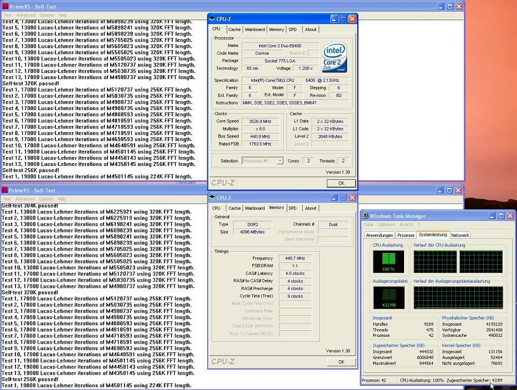The height and width of the screenshot is (390, 517).
Task: Switch to SPD tab in lower CPU-Z
Action: pos(293,208)
